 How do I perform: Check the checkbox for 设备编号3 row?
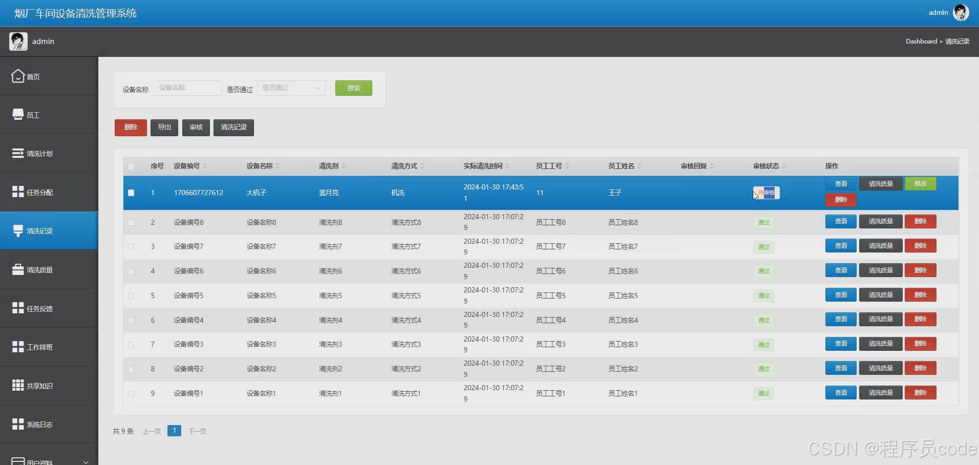click(131, 345)
